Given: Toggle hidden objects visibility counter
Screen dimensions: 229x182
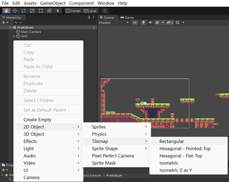Looking at the screenshot, I should (170, 23).
